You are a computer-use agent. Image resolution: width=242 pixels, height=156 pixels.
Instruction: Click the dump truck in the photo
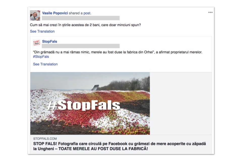pos(95,88)
